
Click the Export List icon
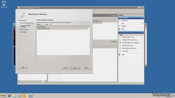point(119,21)
